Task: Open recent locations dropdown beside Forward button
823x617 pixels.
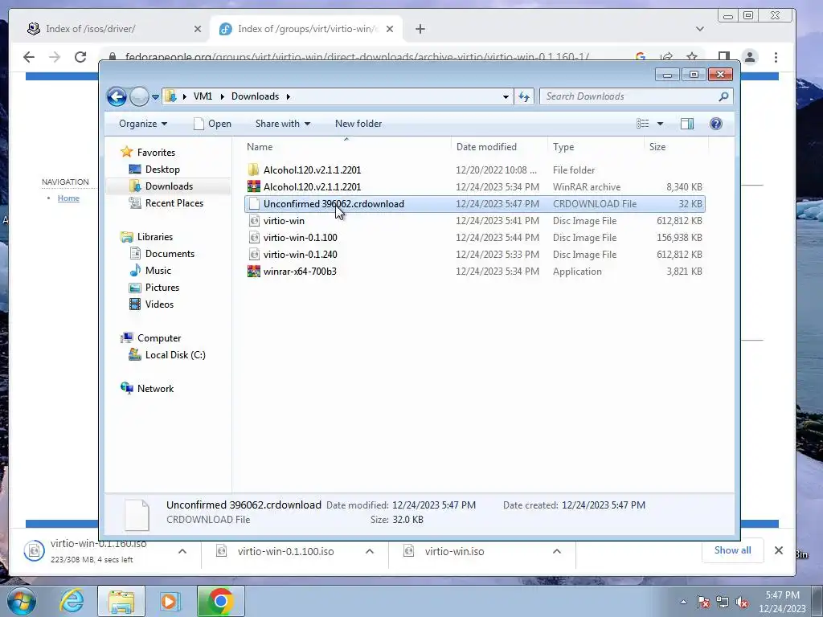Action: (x=155, y=97)
